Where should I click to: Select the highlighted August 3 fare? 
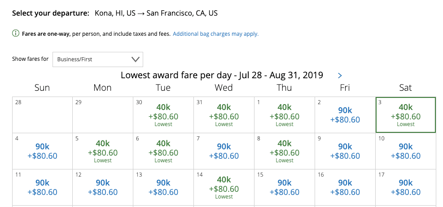click(x=405, y=115)
